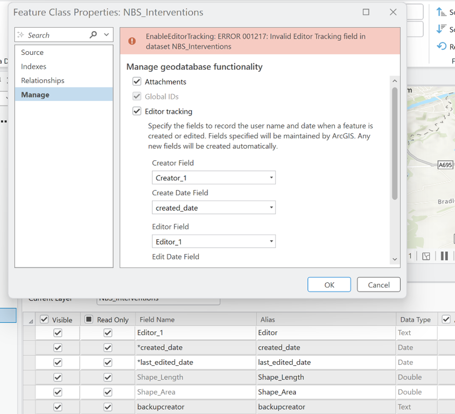The width and height of the screenshot is (455, 414).
Task: Uncheck Editor tracking
Action: pyautogui.click(x=137, y=111)
